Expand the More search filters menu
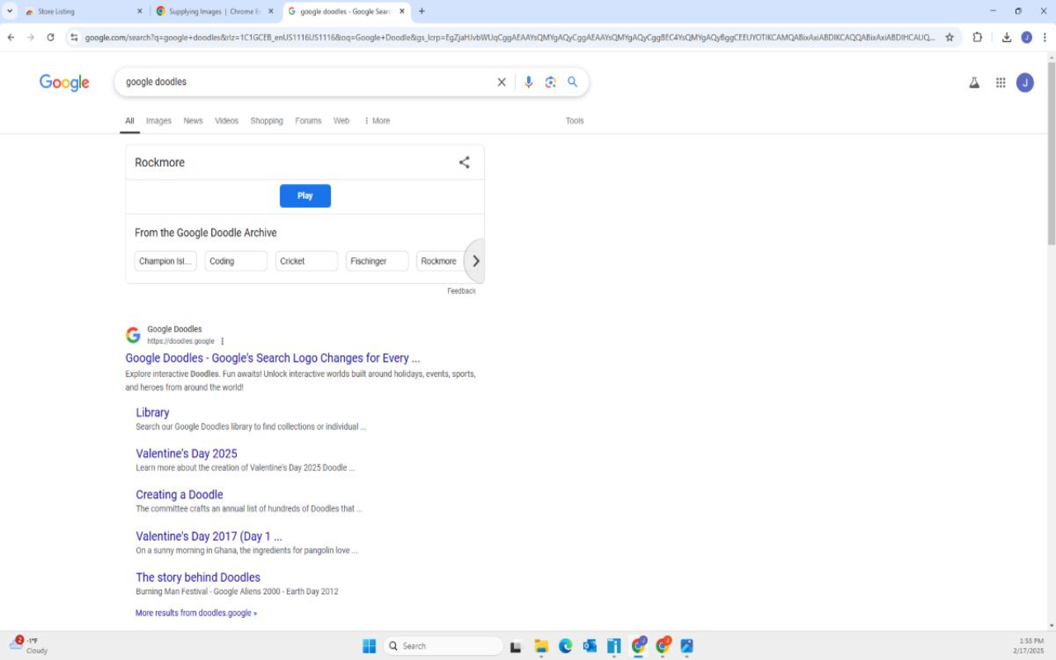The image size is (1056, 660). pyautogui.click(x=377, y=120)
